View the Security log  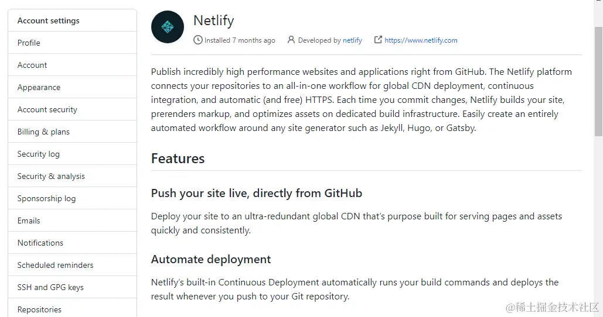[x=72, y=154]
